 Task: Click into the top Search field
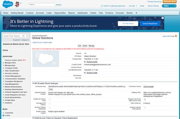42,5
